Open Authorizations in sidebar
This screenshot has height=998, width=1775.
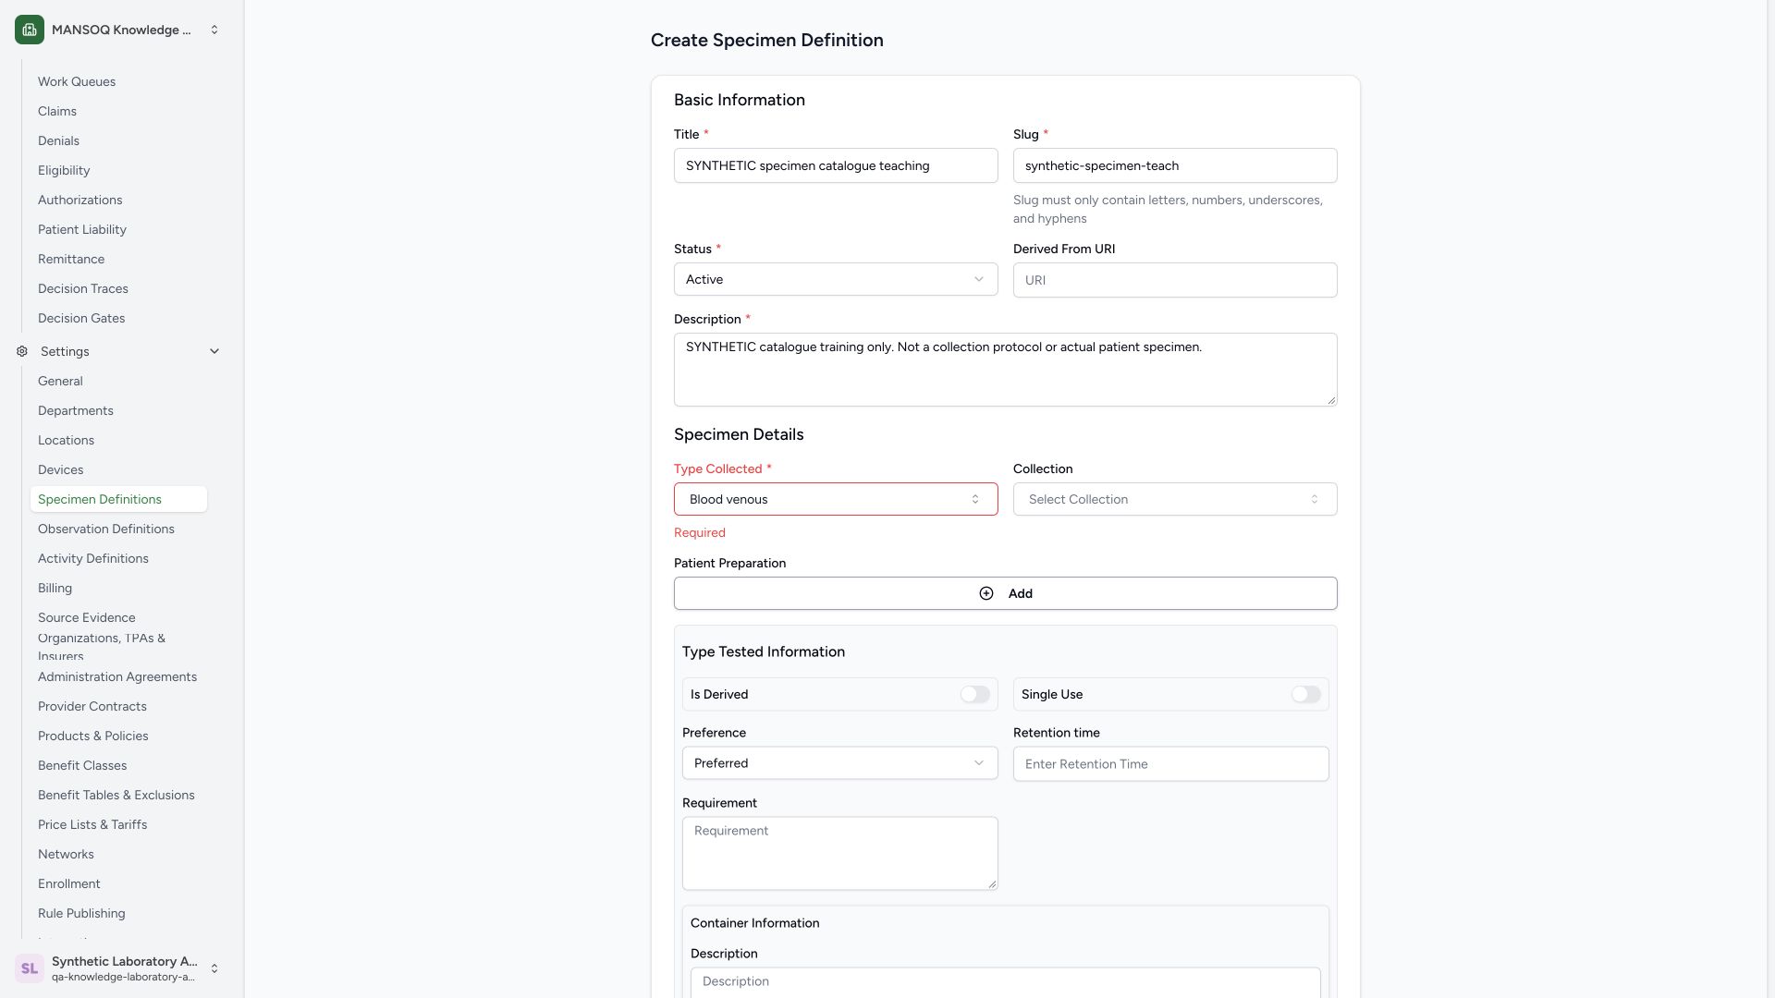click(x=80, y=200)
